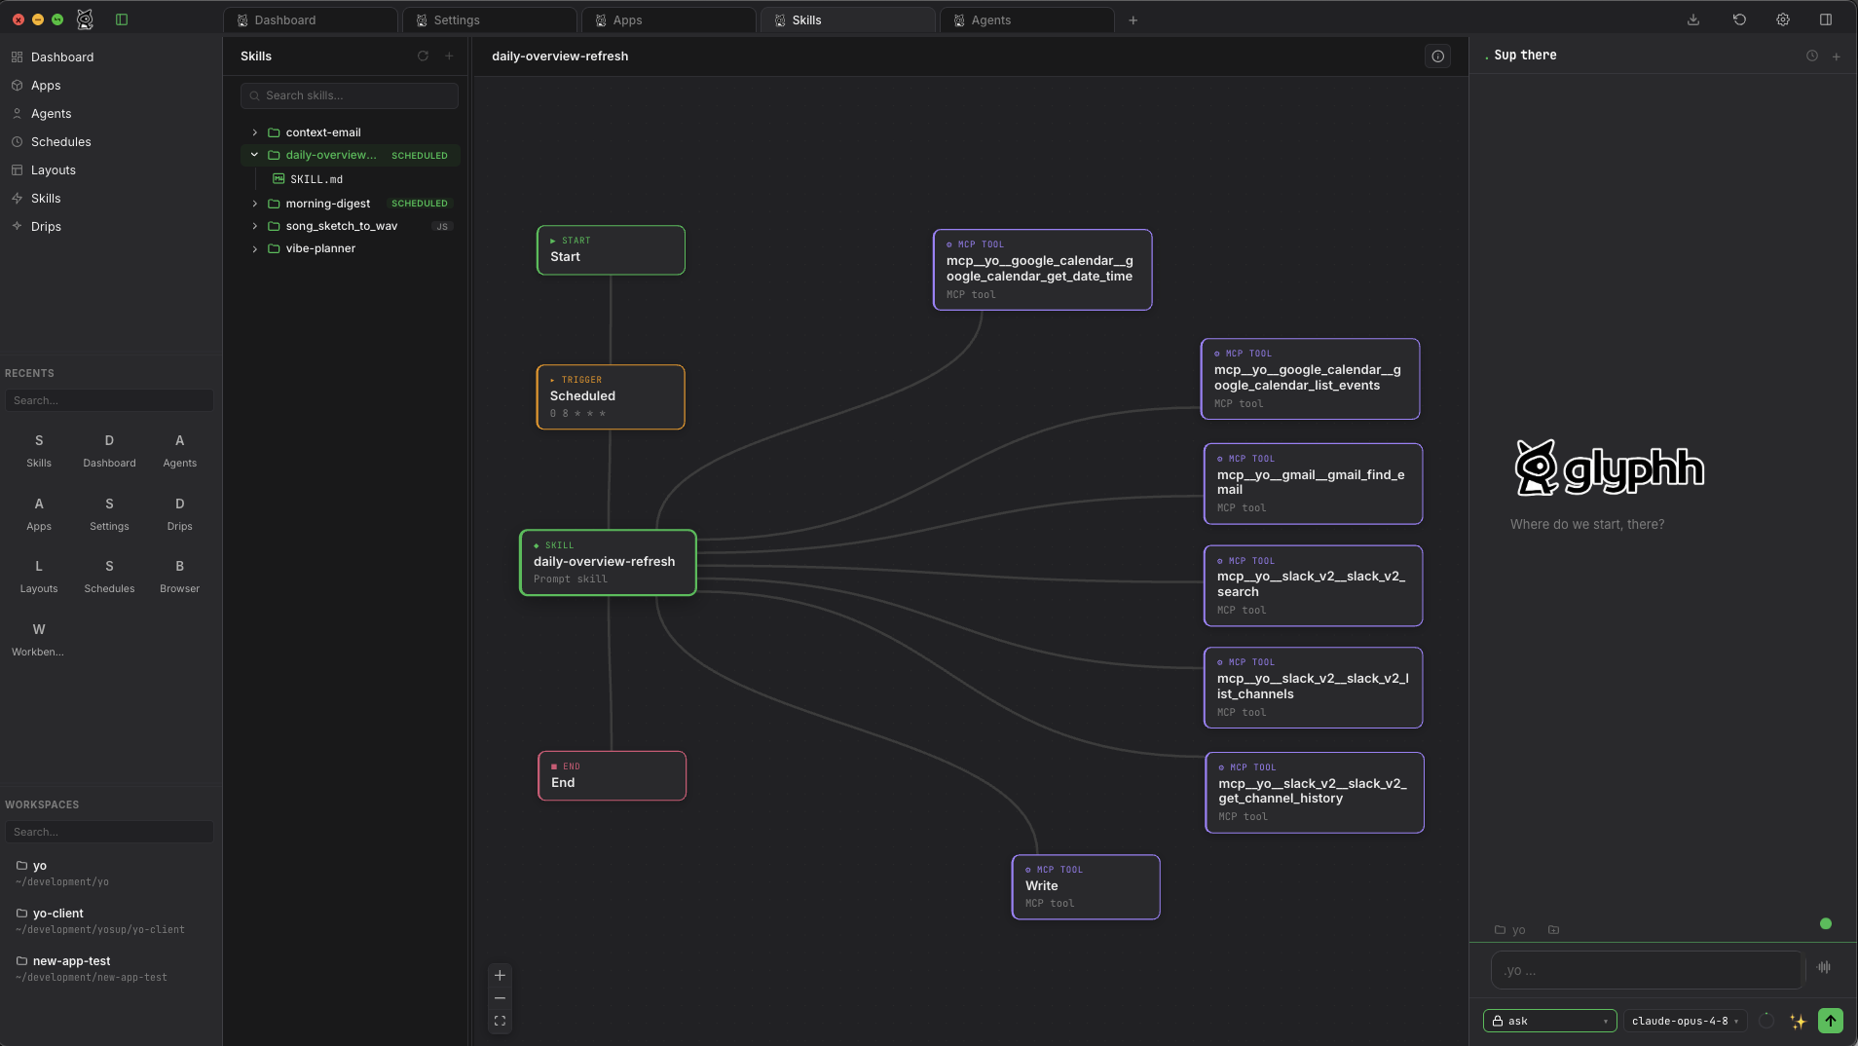
Task: Select the slack_v2_list_channels MCP node
Action: 1314,688
